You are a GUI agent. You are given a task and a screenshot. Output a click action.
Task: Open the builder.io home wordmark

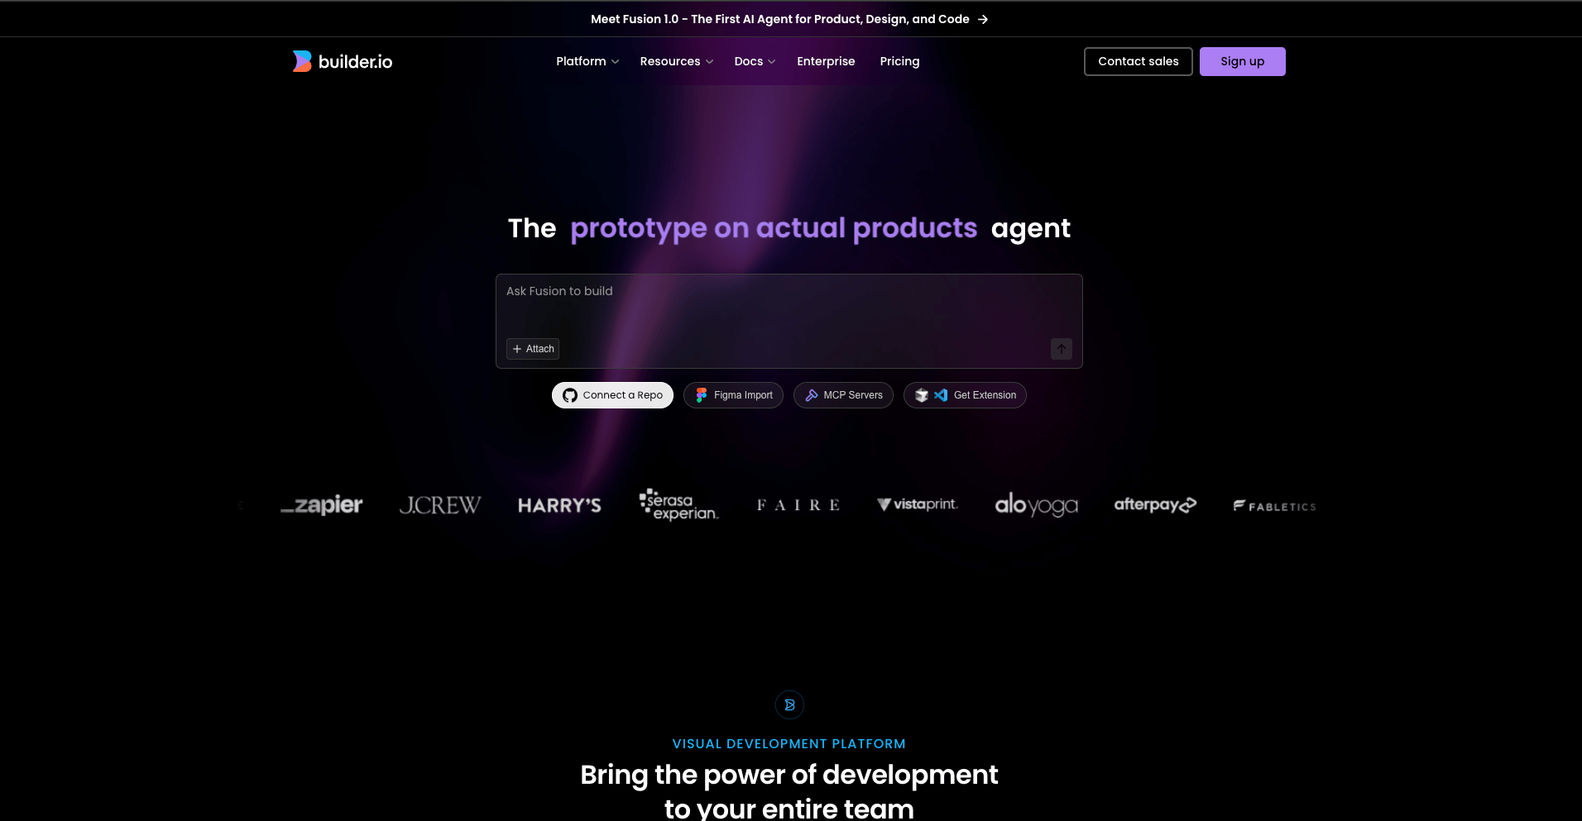[355, 62]
